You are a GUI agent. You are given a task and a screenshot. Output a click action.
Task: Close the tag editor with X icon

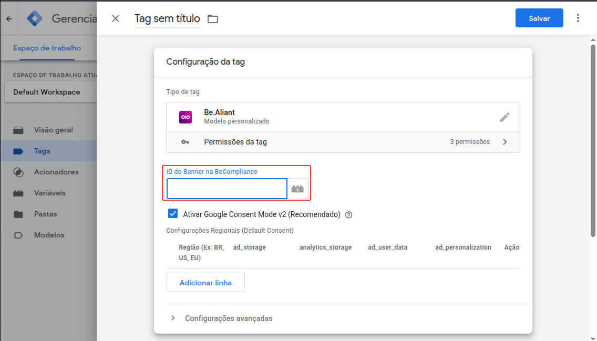coord(116,18)
